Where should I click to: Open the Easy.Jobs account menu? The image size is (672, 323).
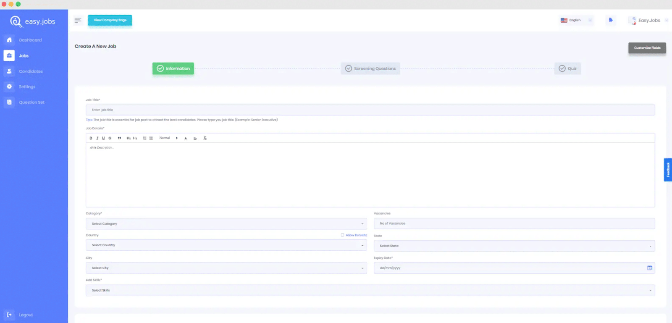(x=648, y=20)
